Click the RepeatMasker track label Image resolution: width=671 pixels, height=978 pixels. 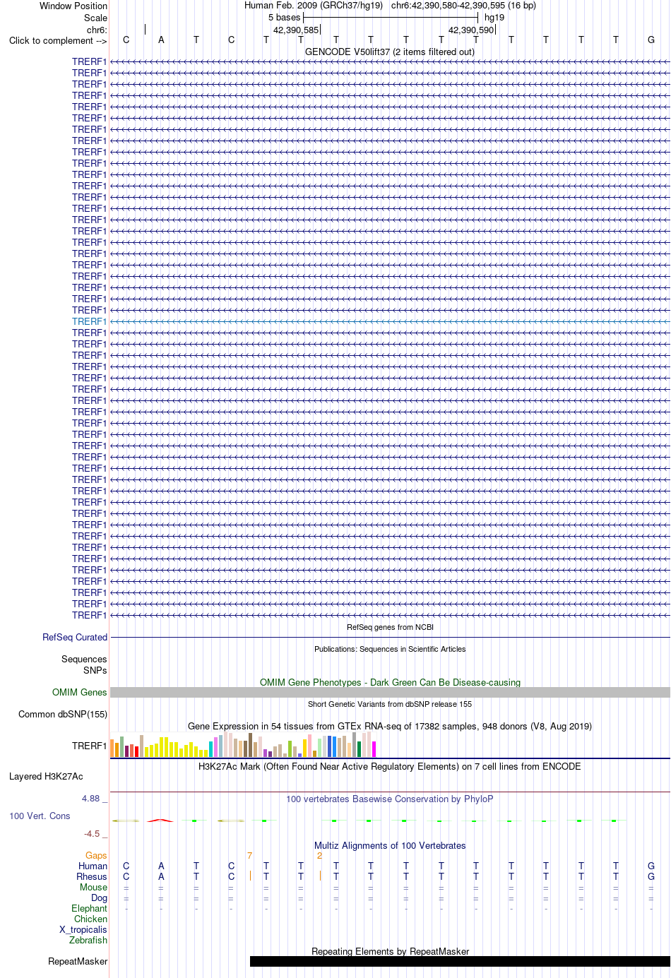pos(78,961)
